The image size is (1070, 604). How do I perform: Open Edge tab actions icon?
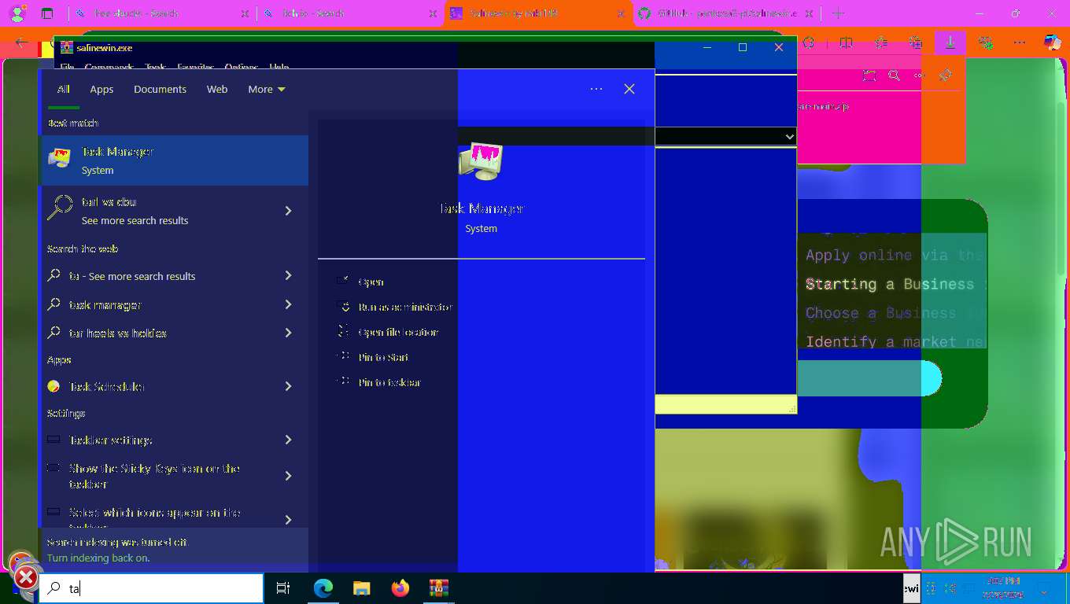pyautogui.click(x=47, y=13)
